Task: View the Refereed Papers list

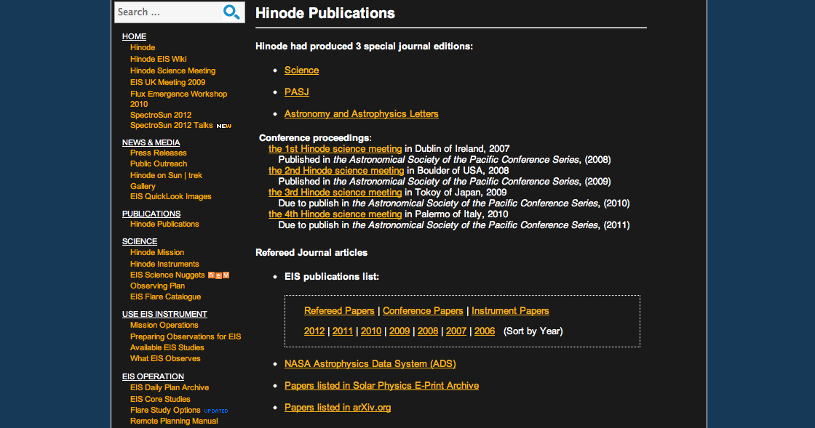Action: (x=339, y=311)
